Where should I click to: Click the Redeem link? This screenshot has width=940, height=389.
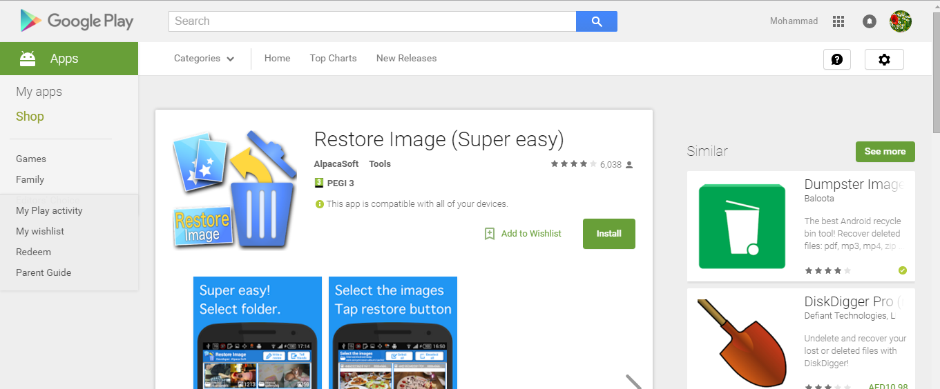[33, 252]
